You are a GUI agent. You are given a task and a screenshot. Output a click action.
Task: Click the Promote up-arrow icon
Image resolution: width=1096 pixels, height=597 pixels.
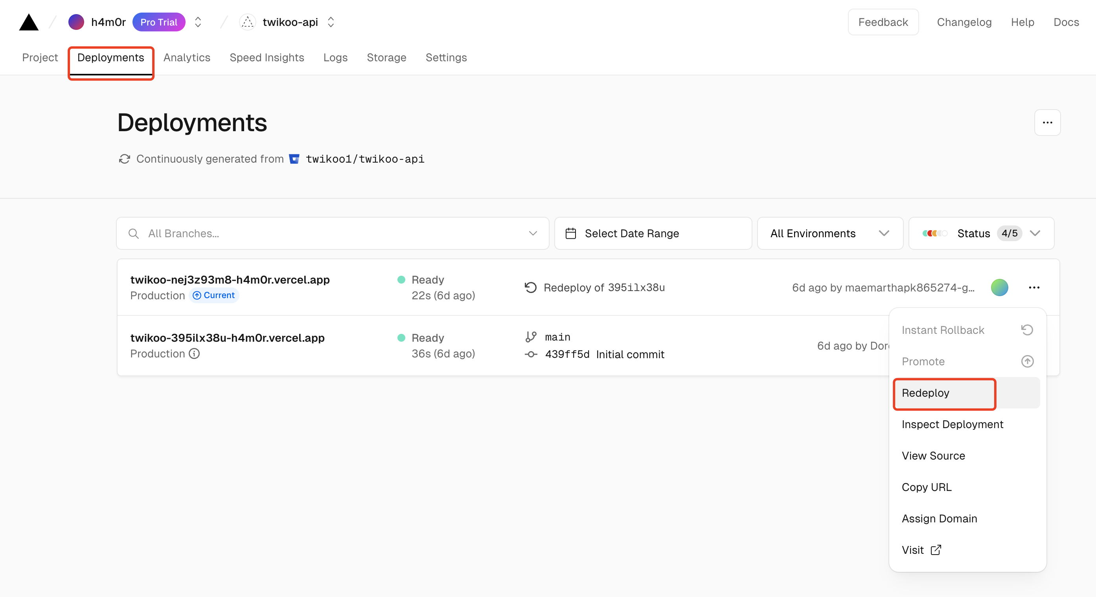[x=1027, y=362]
